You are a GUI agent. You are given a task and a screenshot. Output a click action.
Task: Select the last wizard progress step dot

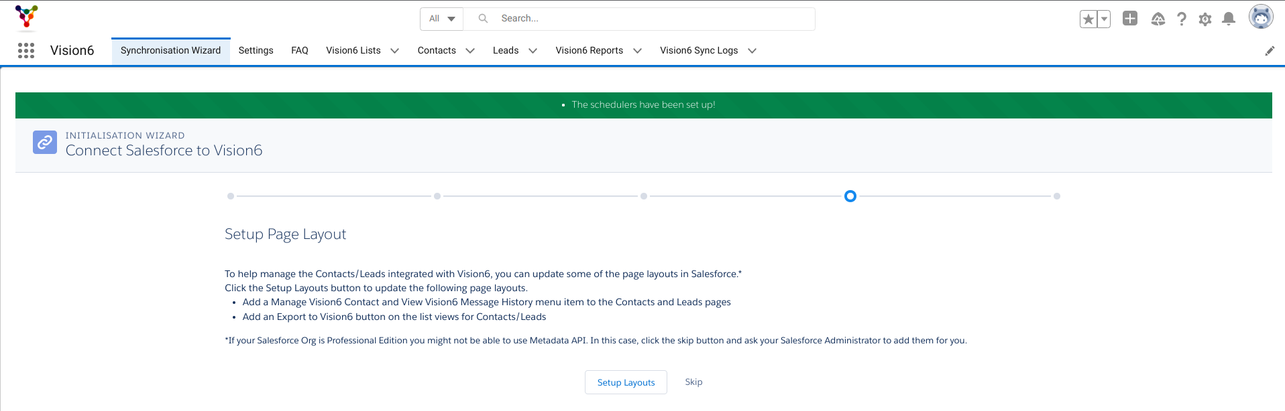[x=1057, y=196]
